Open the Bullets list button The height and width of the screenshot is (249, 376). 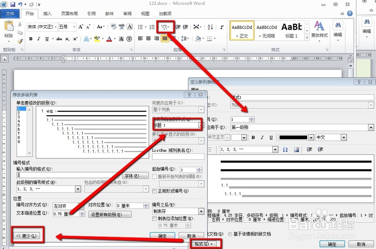pyautogui.click(x=141, y=27)
